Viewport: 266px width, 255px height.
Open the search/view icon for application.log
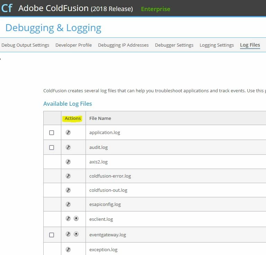(x=68, y=132)
